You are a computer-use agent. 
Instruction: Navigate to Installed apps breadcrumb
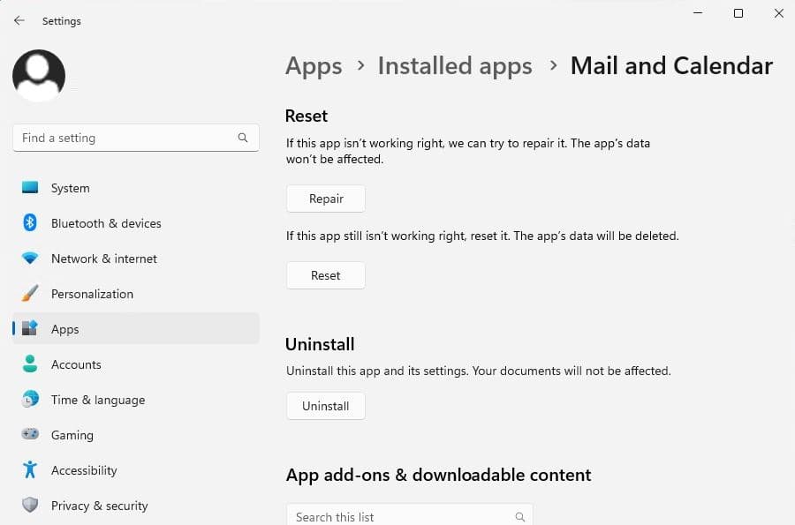[455, 66]
